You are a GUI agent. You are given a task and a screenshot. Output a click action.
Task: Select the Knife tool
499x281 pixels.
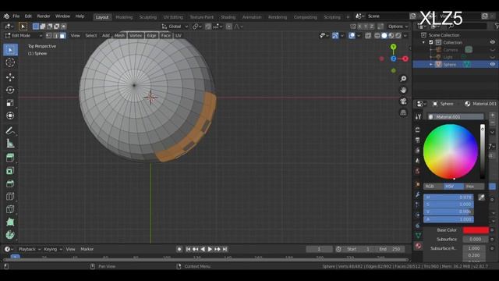coord(10,209)
